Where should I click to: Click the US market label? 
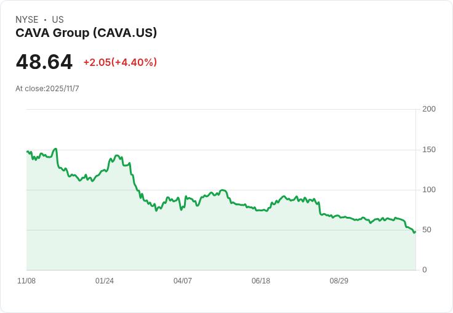click(x=58, y=20)
